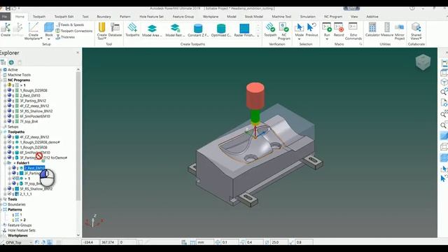
Task: Close the Explorer panel
Action: point(78,52)
